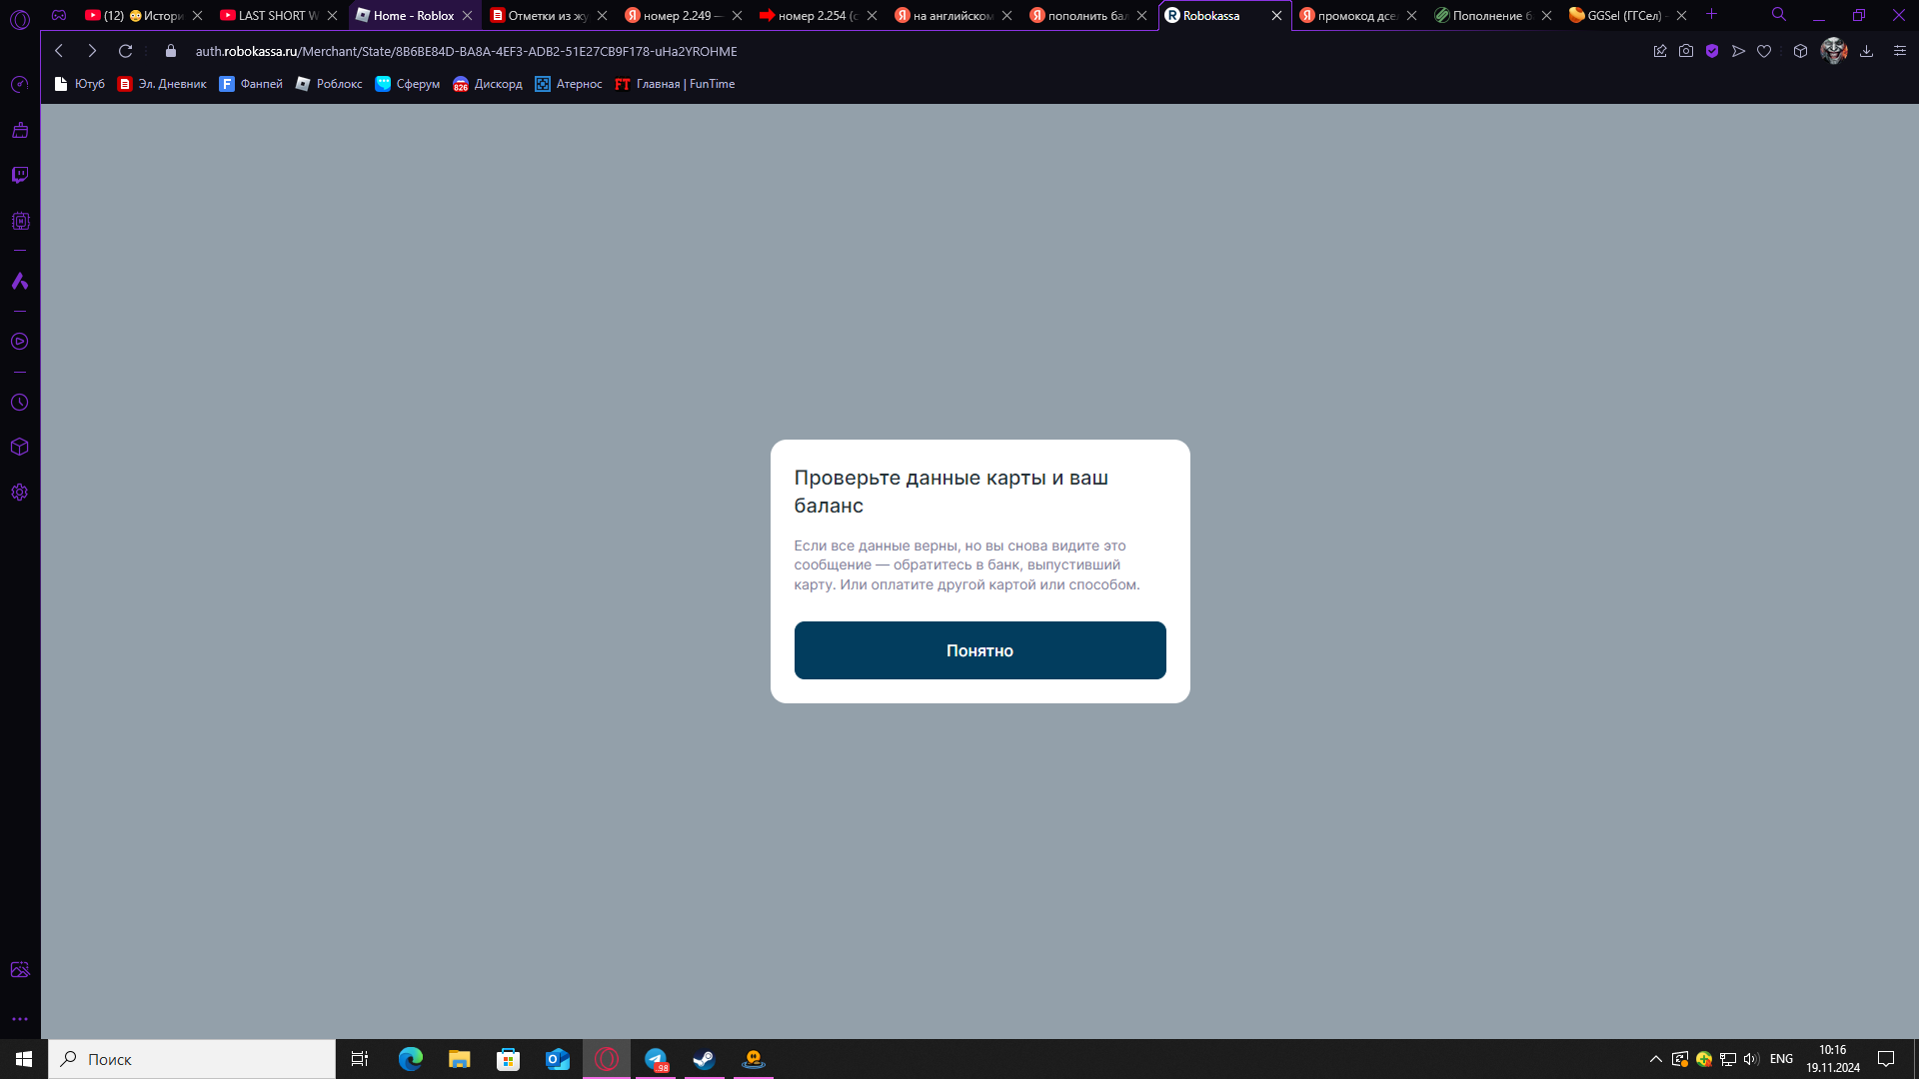Switch ENG input language indicator

tap(1781, 1059)
